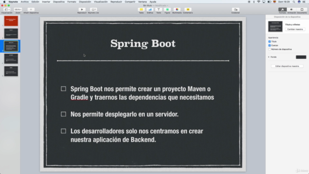Open the Formato menu
This screenshot has width=309, height=174.
pyautogui.click(x=72, y=2)
